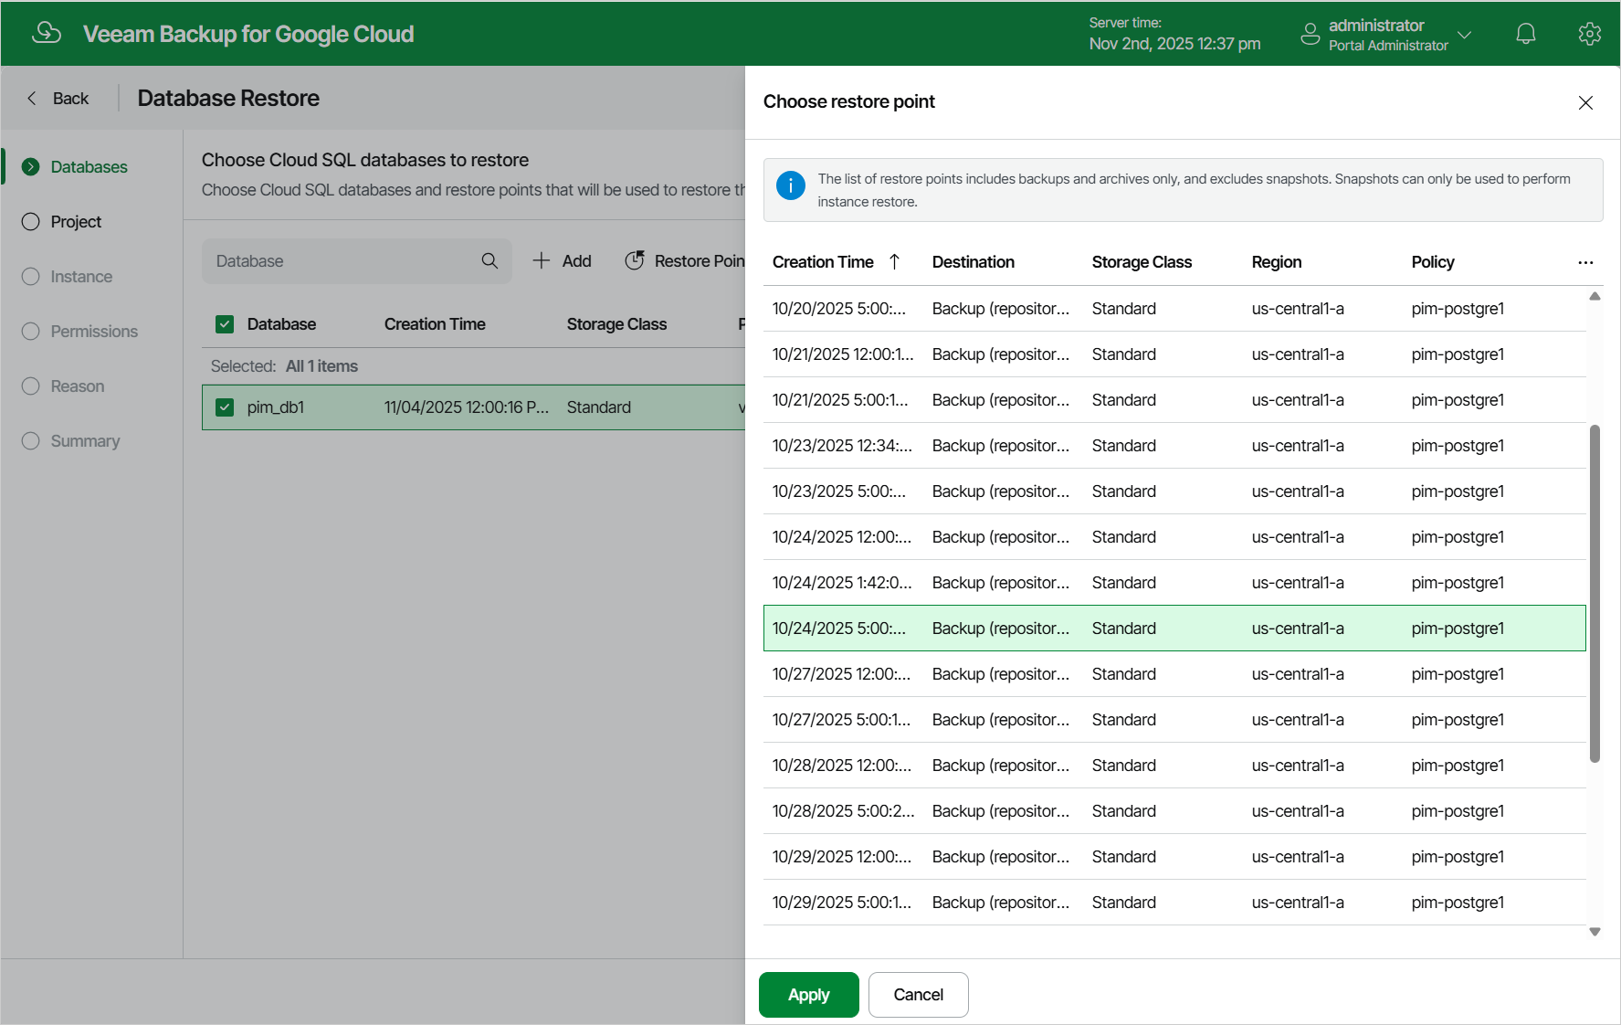
Task: Click the Add button
Action: pos(562,261)
